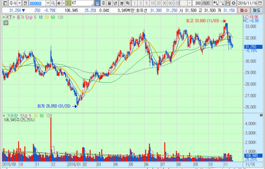Click the 매수 buy button

tap(244, 10)
